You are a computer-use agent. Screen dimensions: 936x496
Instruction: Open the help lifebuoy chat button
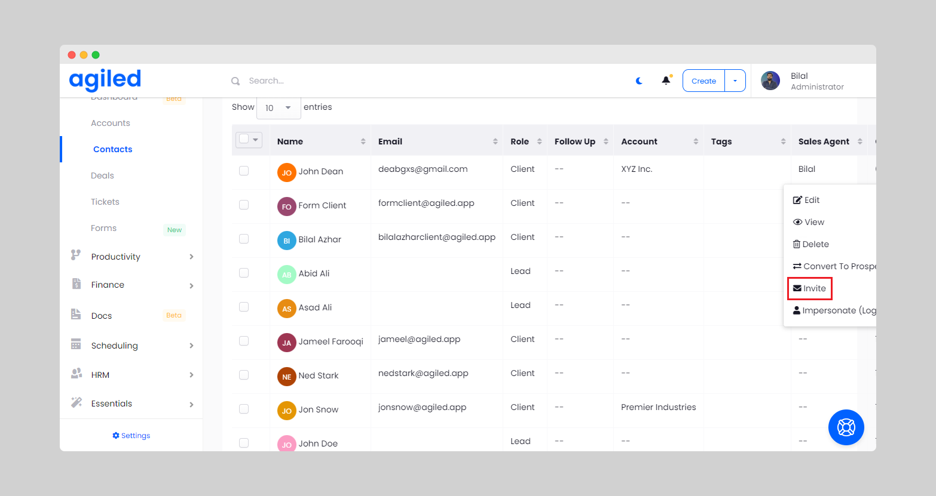click(846, 427)
